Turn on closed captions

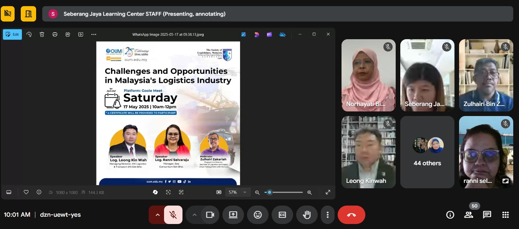point(282,215)
